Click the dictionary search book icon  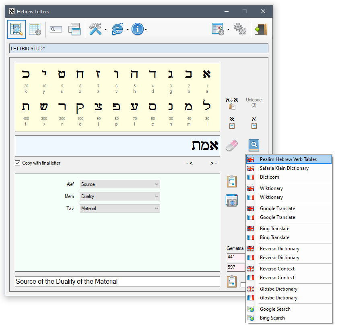(254, 145)
